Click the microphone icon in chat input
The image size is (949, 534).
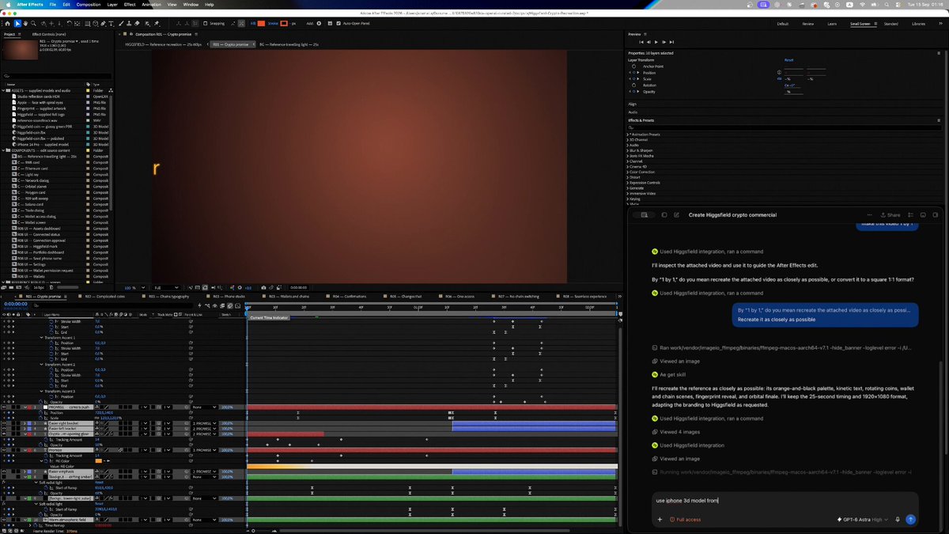click(x=898, y=520)
